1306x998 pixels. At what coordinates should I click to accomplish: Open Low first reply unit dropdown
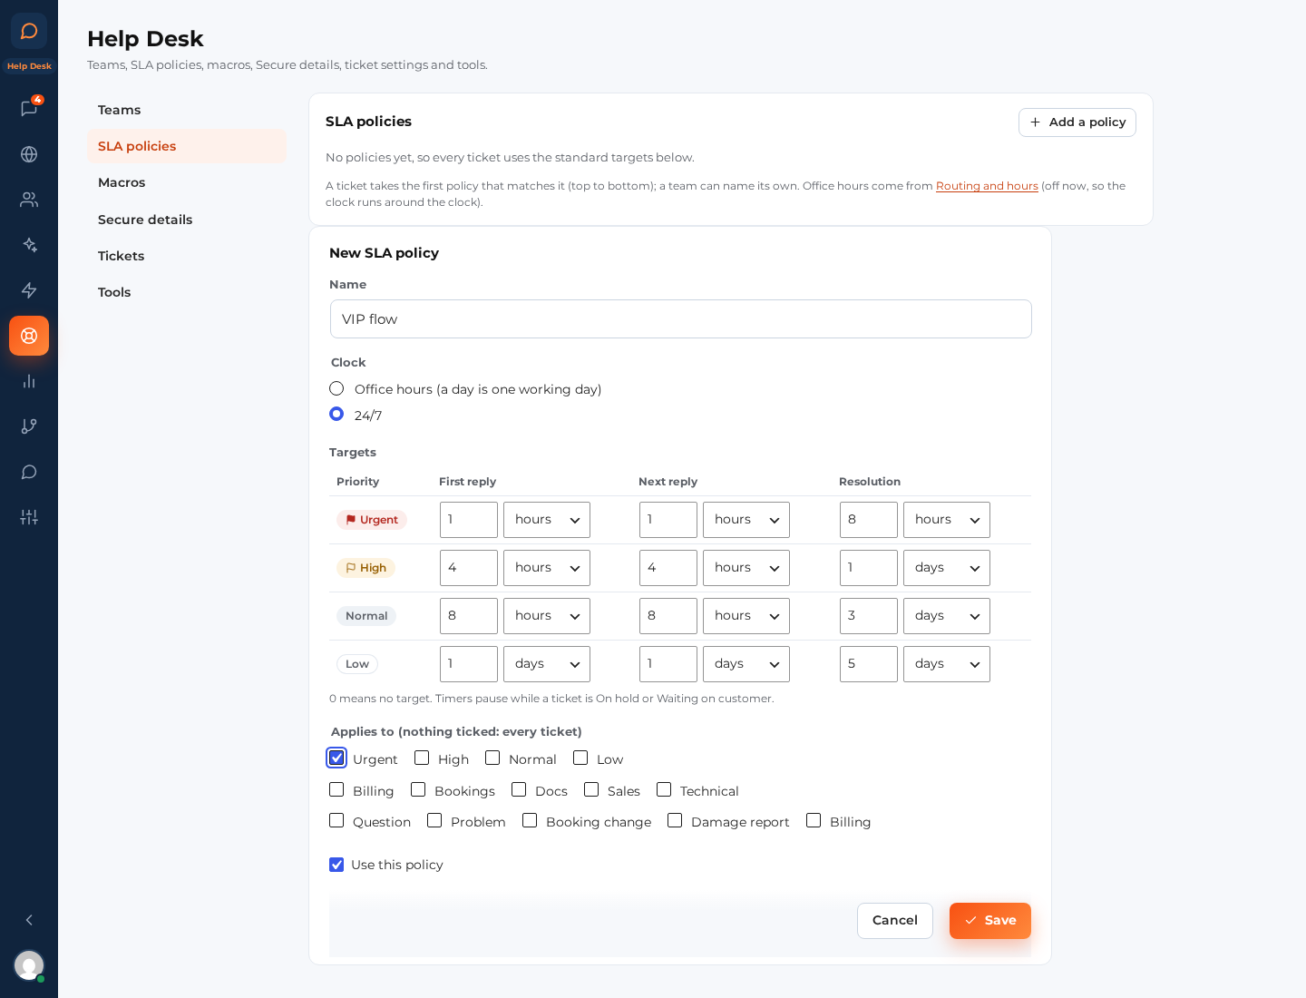[x=547, y=664]
